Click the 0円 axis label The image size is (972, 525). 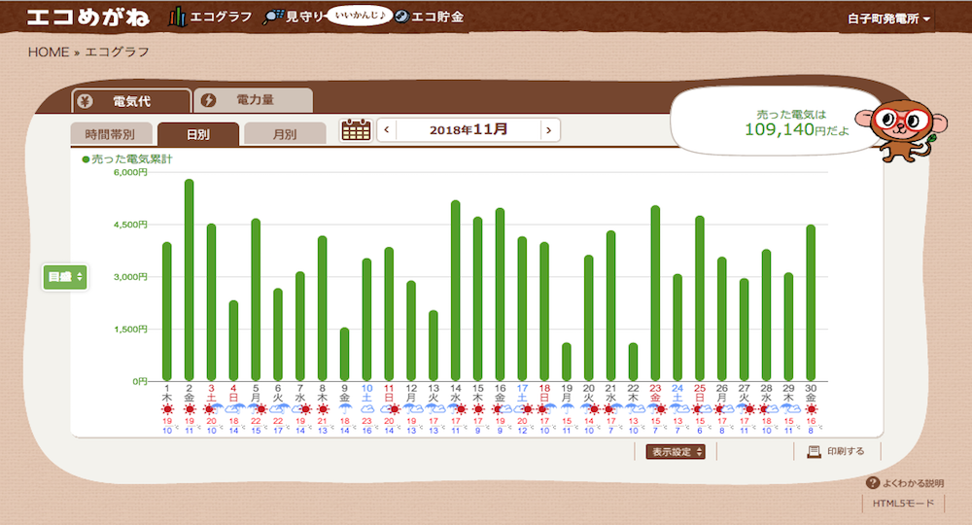[x=139, y=381]
